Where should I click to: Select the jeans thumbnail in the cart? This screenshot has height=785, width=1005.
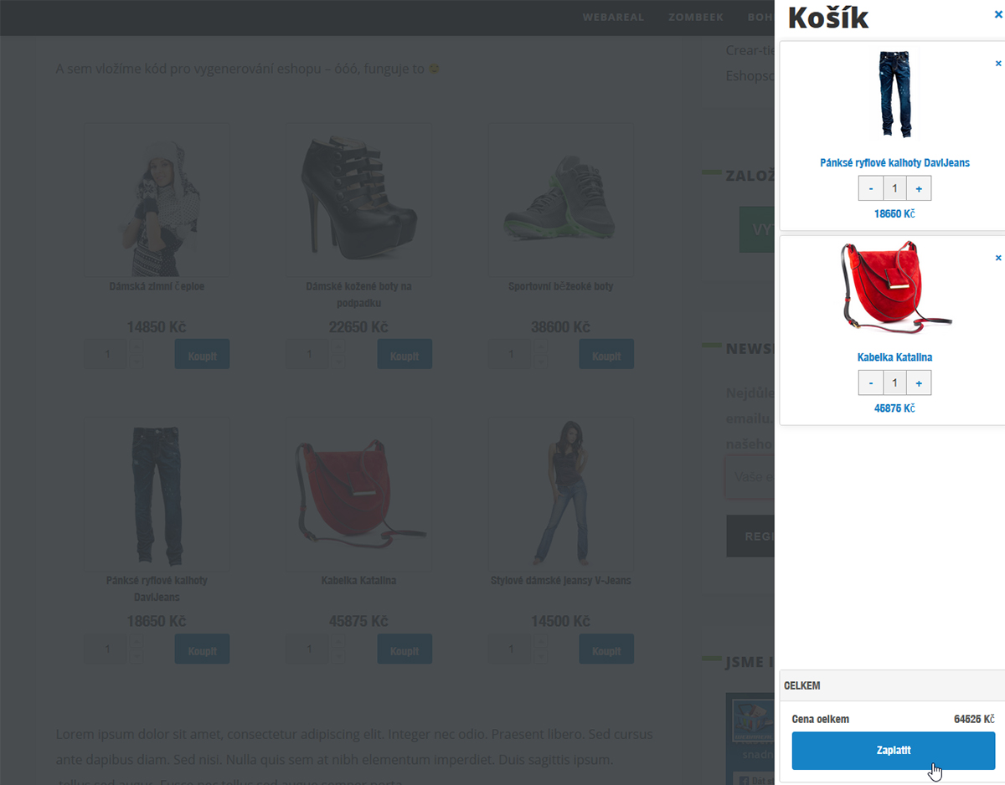pyautogui.click(x=894, y=95)
